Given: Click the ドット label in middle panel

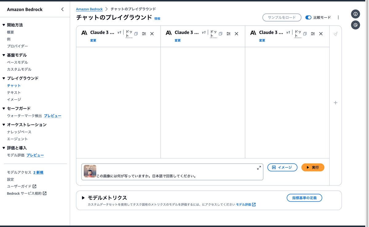Looking at the screenshot, I should pyautogui.click(x=214, y=34).
